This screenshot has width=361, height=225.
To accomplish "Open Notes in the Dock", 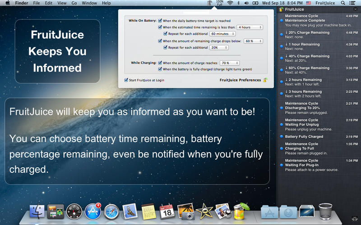I will coord(148,211).
